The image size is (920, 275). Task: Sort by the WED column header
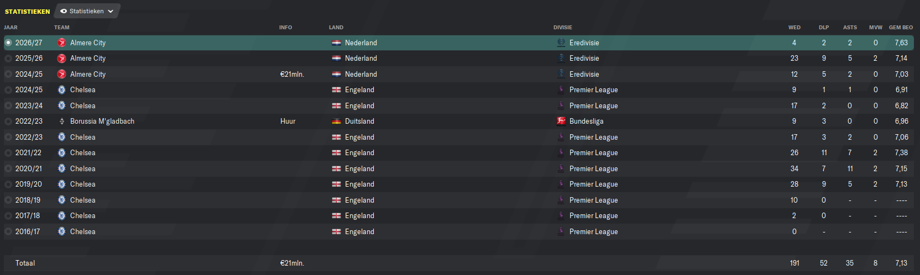794,27
